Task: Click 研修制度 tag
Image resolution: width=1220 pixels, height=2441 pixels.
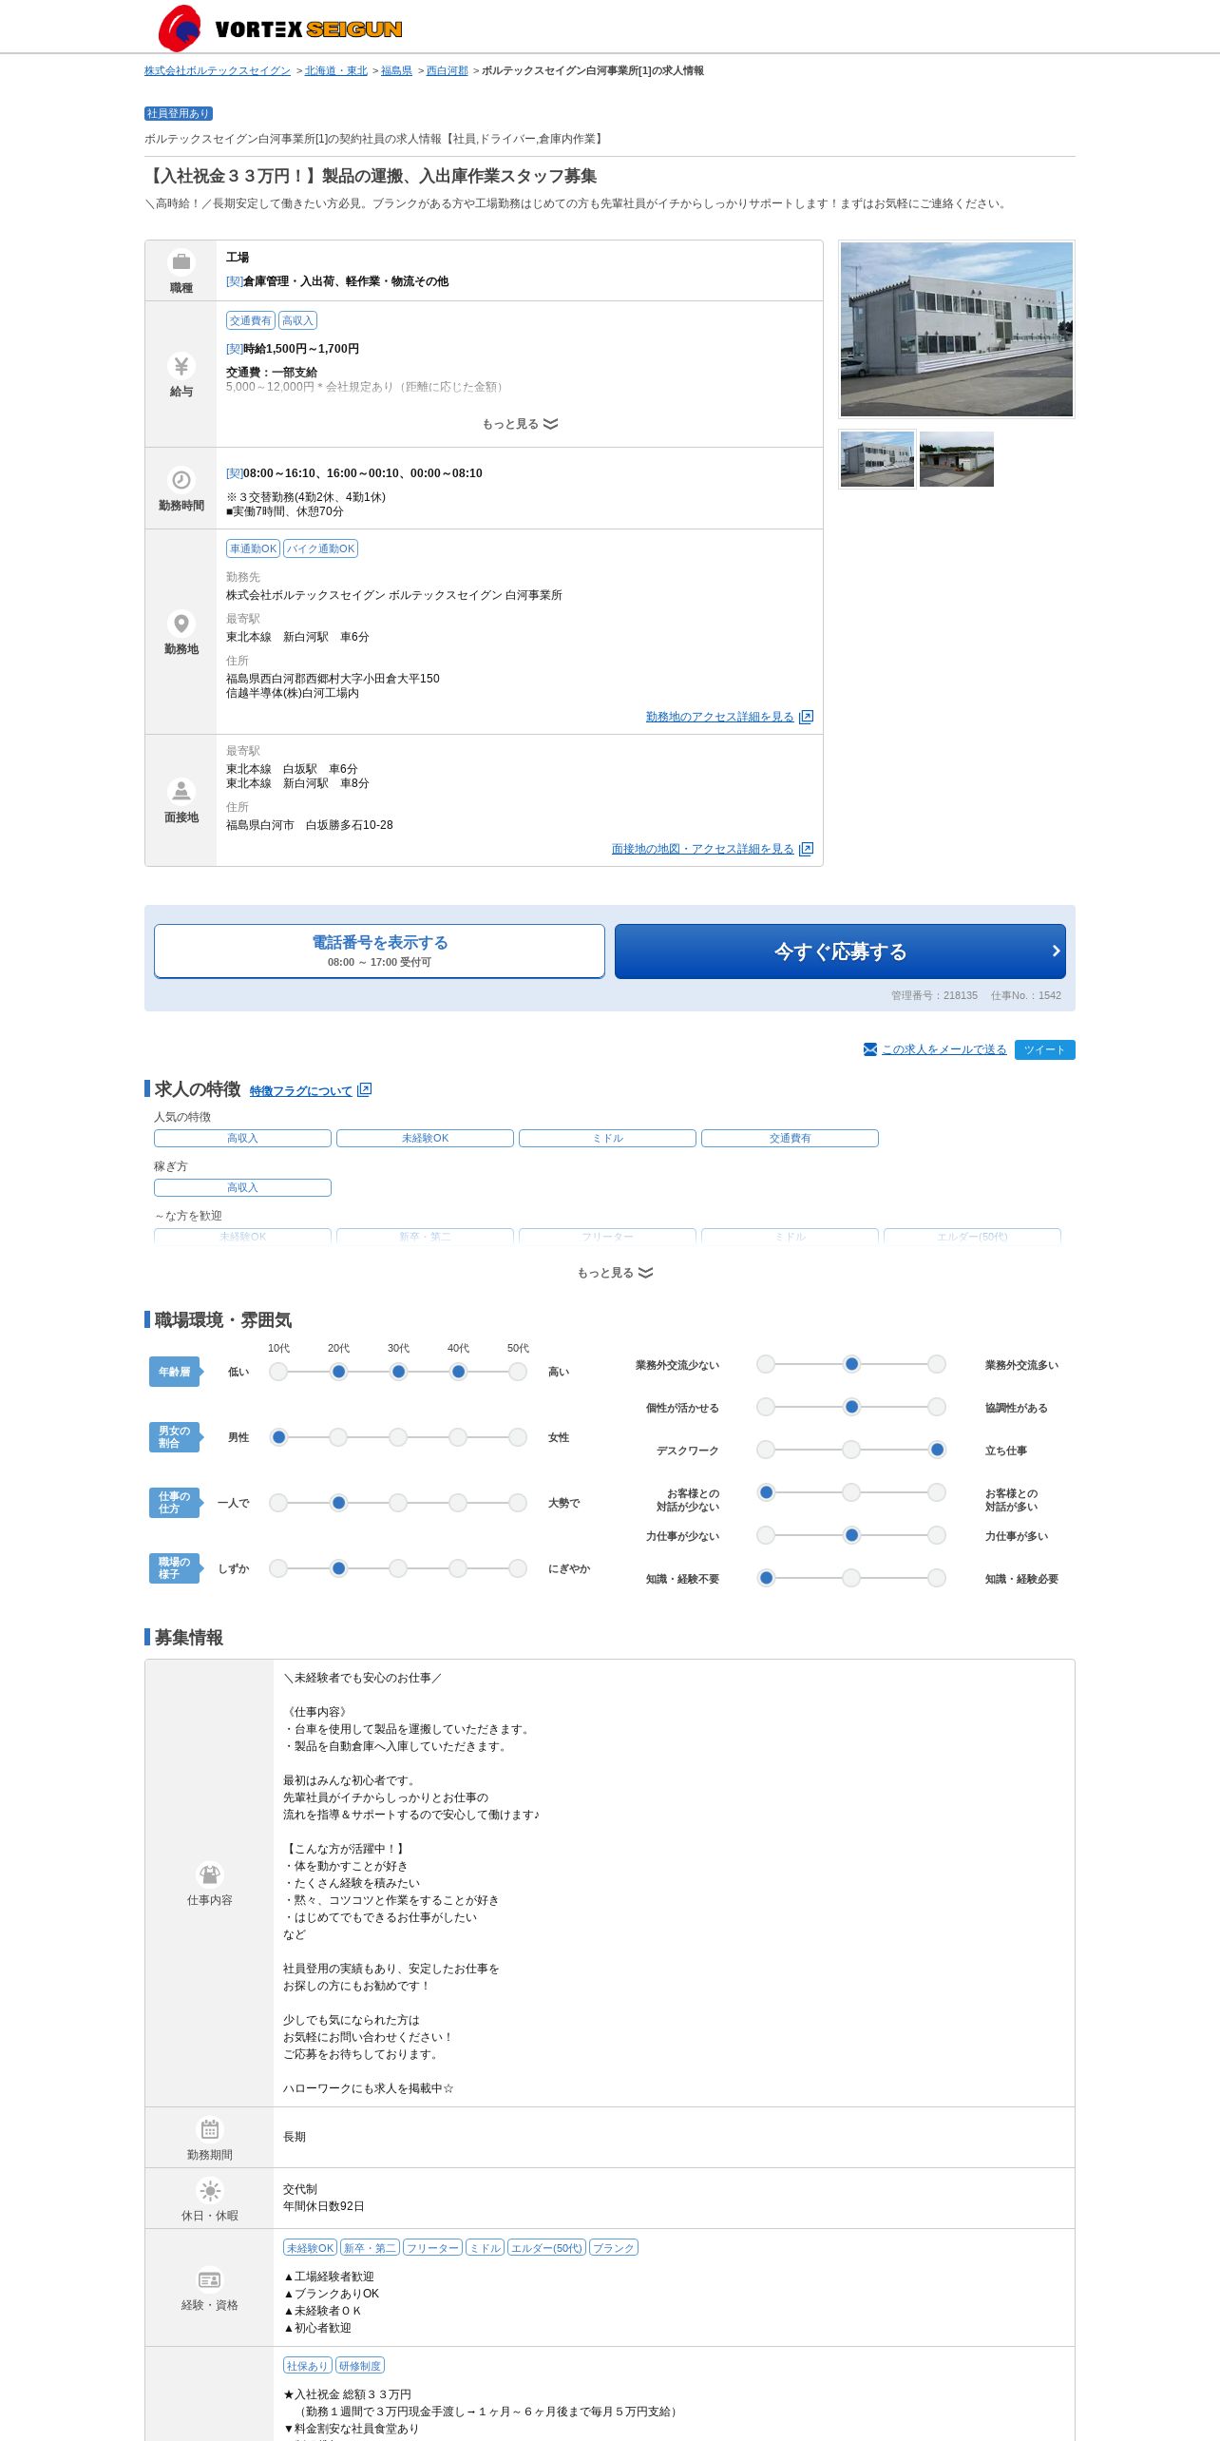Action: pos(360,2366)
